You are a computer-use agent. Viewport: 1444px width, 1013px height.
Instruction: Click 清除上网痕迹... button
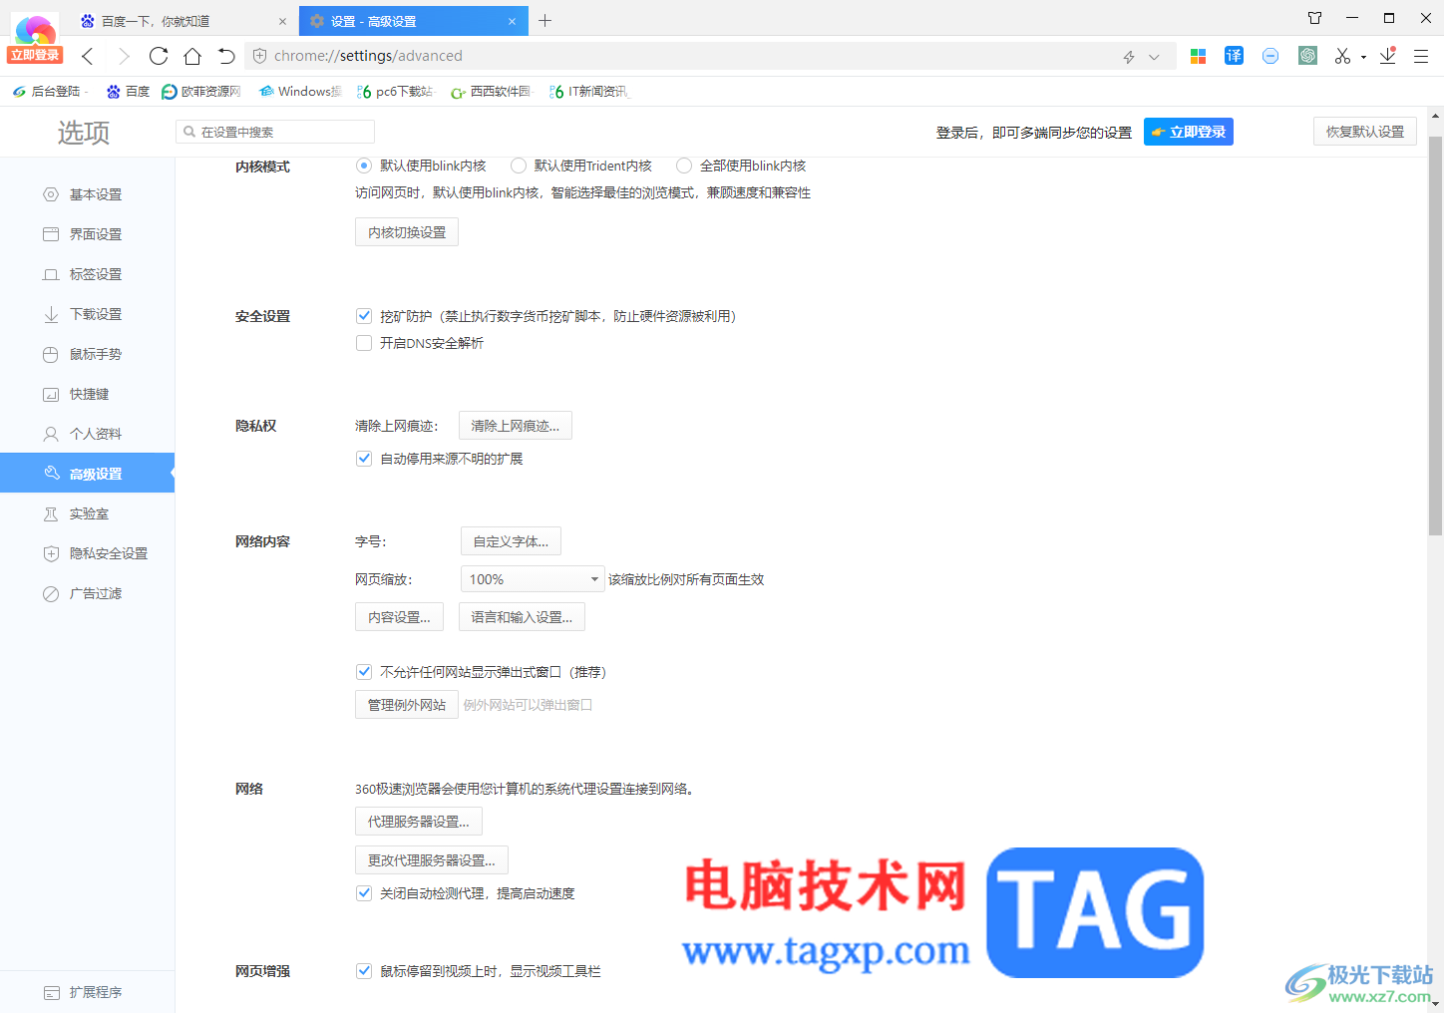point(516,426)
